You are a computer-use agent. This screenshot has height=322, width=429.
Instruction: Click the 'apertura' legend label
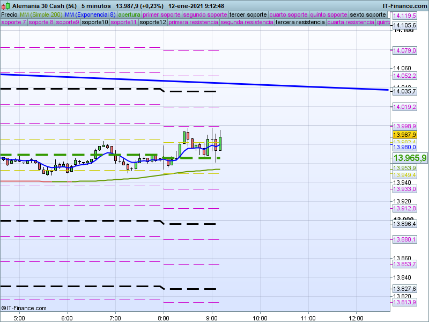(x=129, y=14)
